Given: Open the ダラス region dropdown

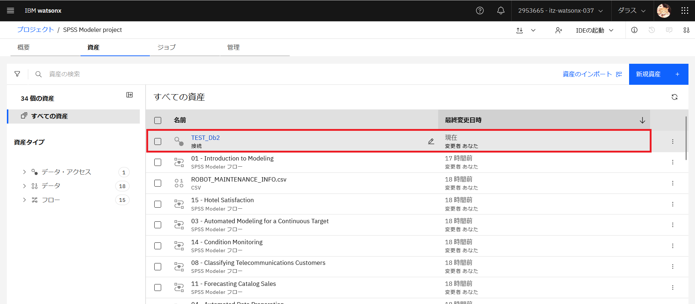Looking at the screenshot, I should 632,11.
